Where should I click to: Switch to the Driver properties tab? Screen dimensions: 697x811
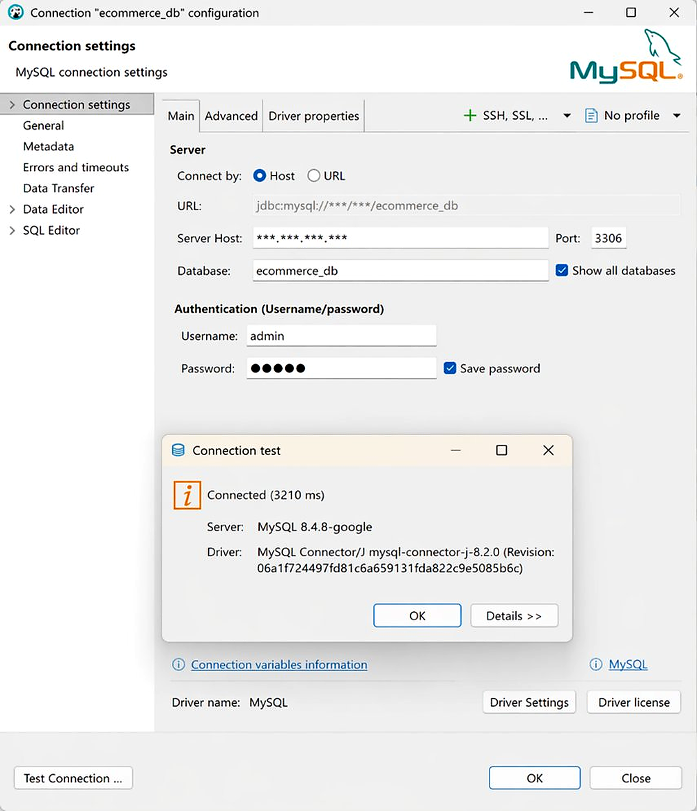pos(313,116)
